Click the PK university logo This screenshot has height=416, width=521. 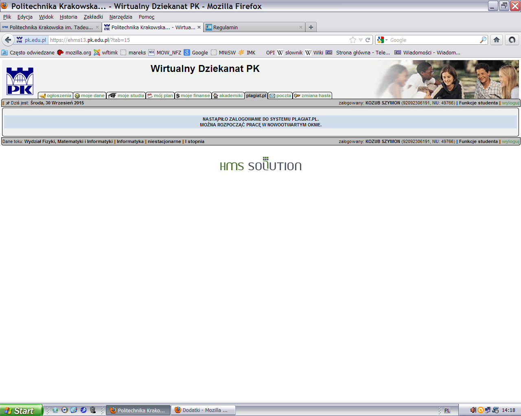(x=20, y=81)
